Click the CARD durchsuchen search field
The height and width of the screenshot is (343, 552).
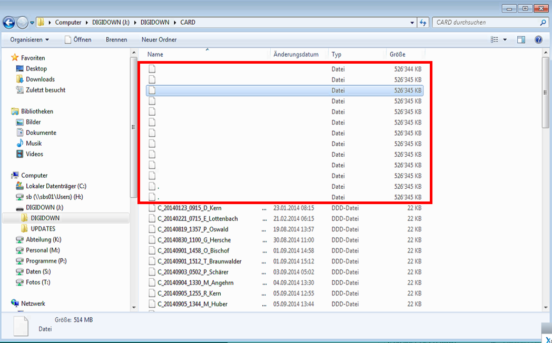[485, 23]
